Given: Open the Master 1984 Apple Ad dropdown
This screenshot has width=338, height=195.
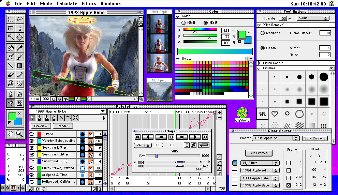Looking at the screenshot, I should tap(276, 138).
